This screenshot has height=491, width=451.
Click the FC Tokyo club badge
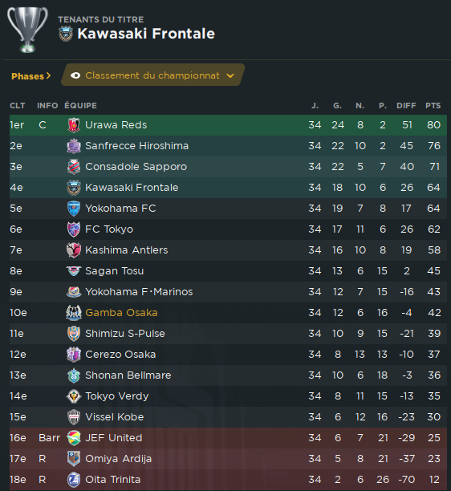[74, 229]
